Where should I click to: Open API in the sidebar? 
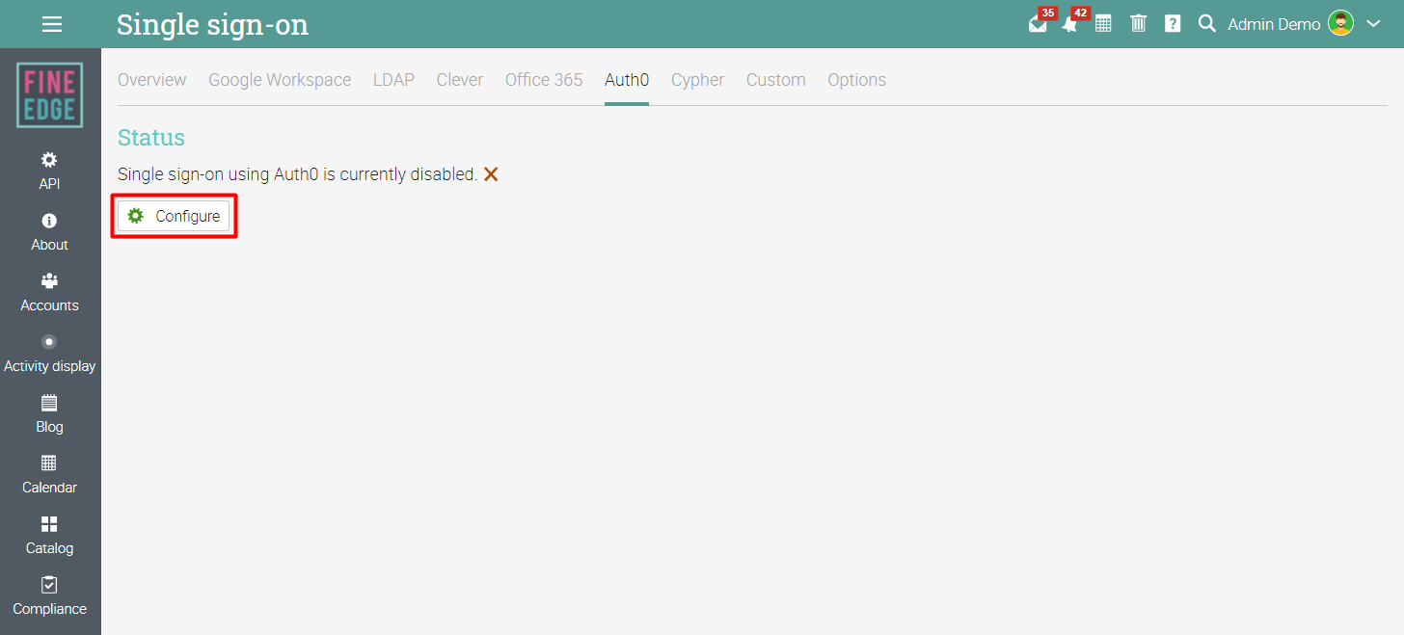[50, 171]
